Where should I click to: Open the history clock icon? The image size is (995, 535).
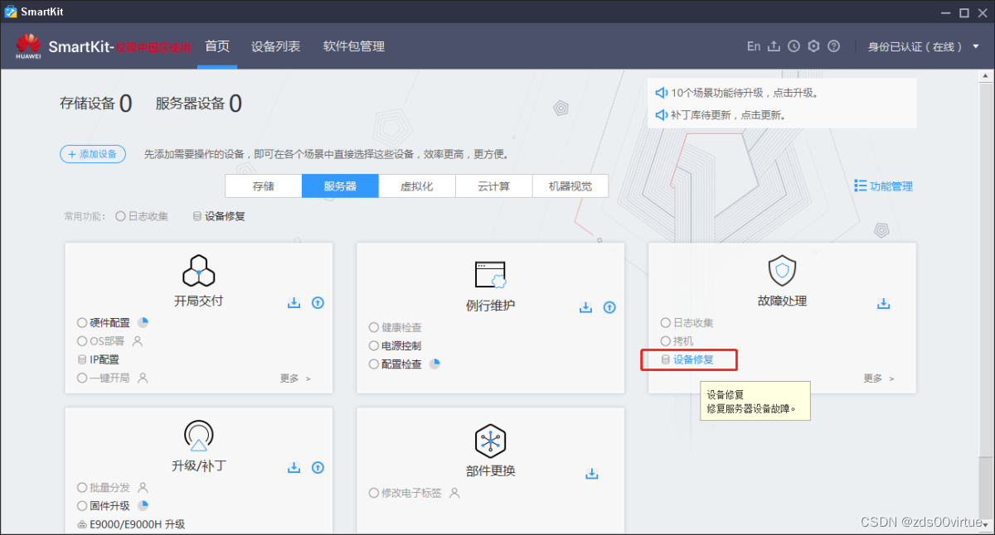(x=794, y=46)
